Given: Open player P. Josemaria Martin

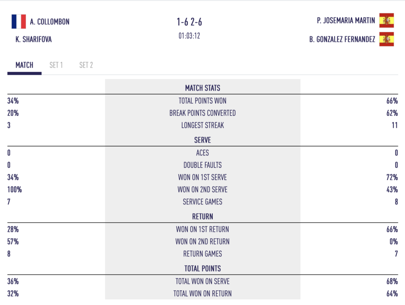Looking at the screenshot, I should tap(346, 21).
